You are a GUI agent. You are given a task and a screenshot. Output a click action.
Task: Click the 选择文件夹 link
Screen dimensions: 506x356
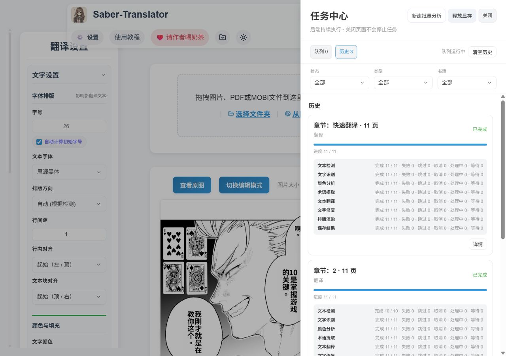253,114
